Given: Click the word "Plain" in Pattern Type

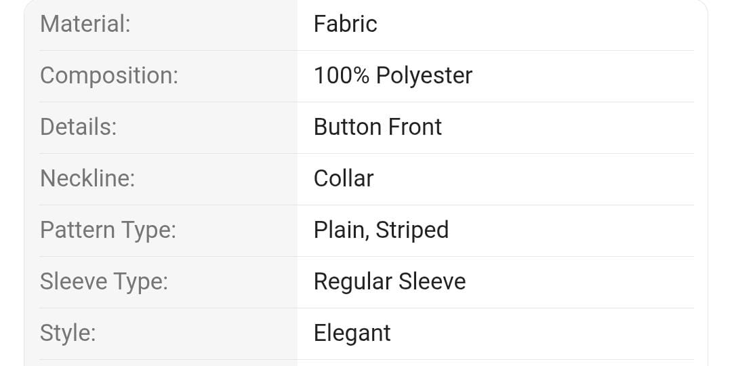Looking at the screenshot, I should pyautogui.click(x=339, y=230).
